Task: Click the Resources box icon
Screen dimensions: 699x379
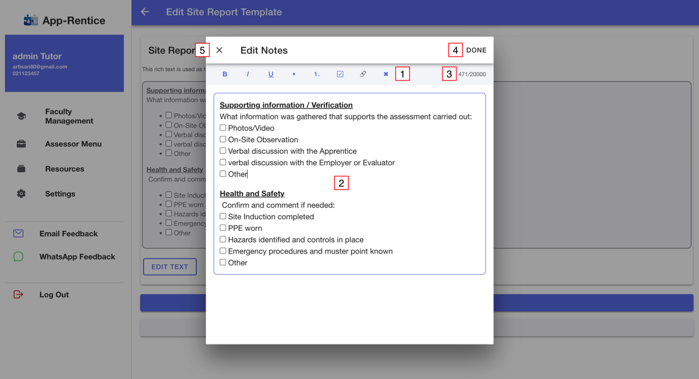Action: pyautogui.click(x=22, y=169)
